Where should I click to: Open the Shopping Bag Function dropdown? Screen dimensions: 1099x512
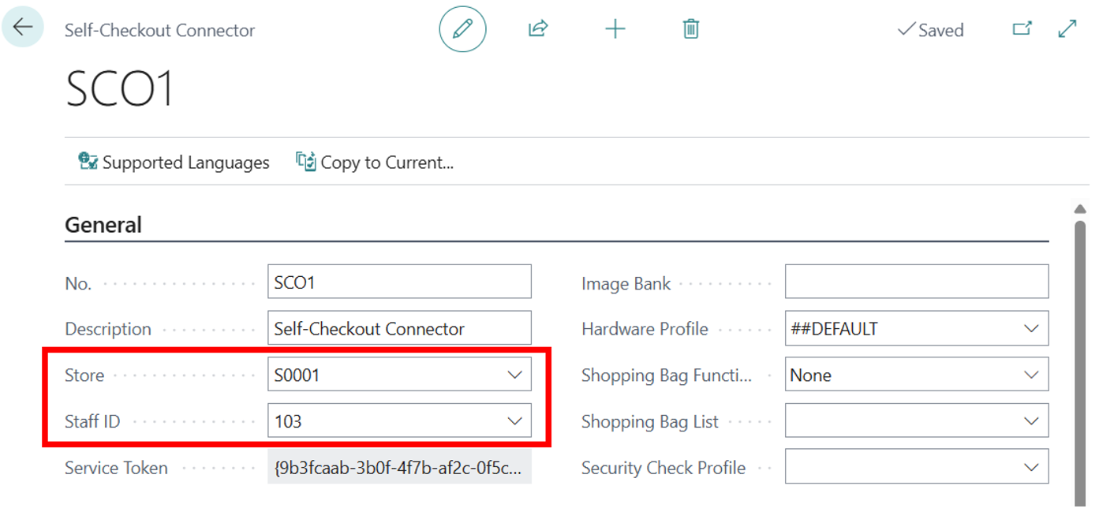[1031, 375]
